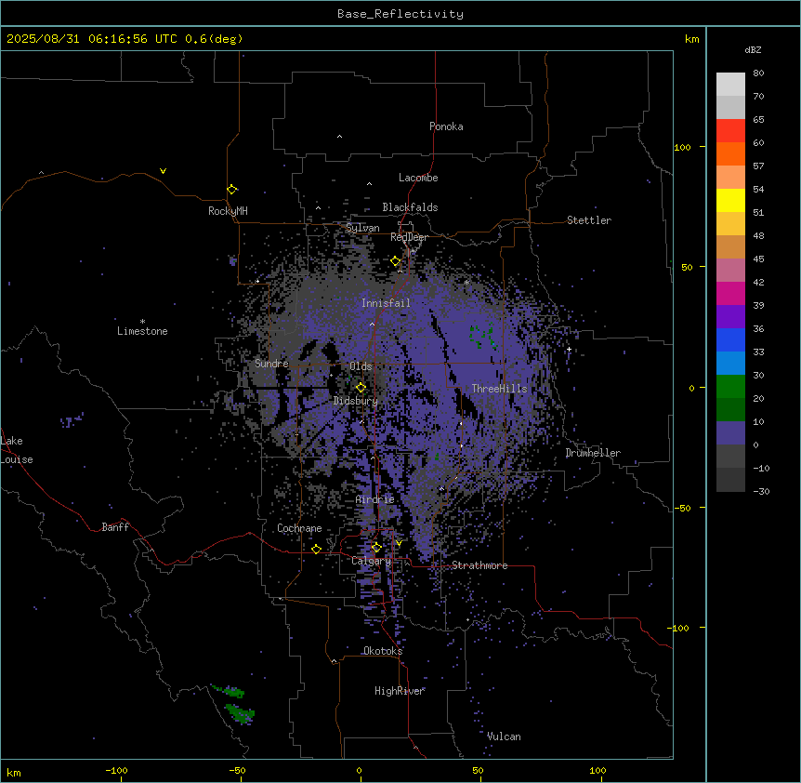Click the 50 tick on the bottom axis

[x=479, y=770]
